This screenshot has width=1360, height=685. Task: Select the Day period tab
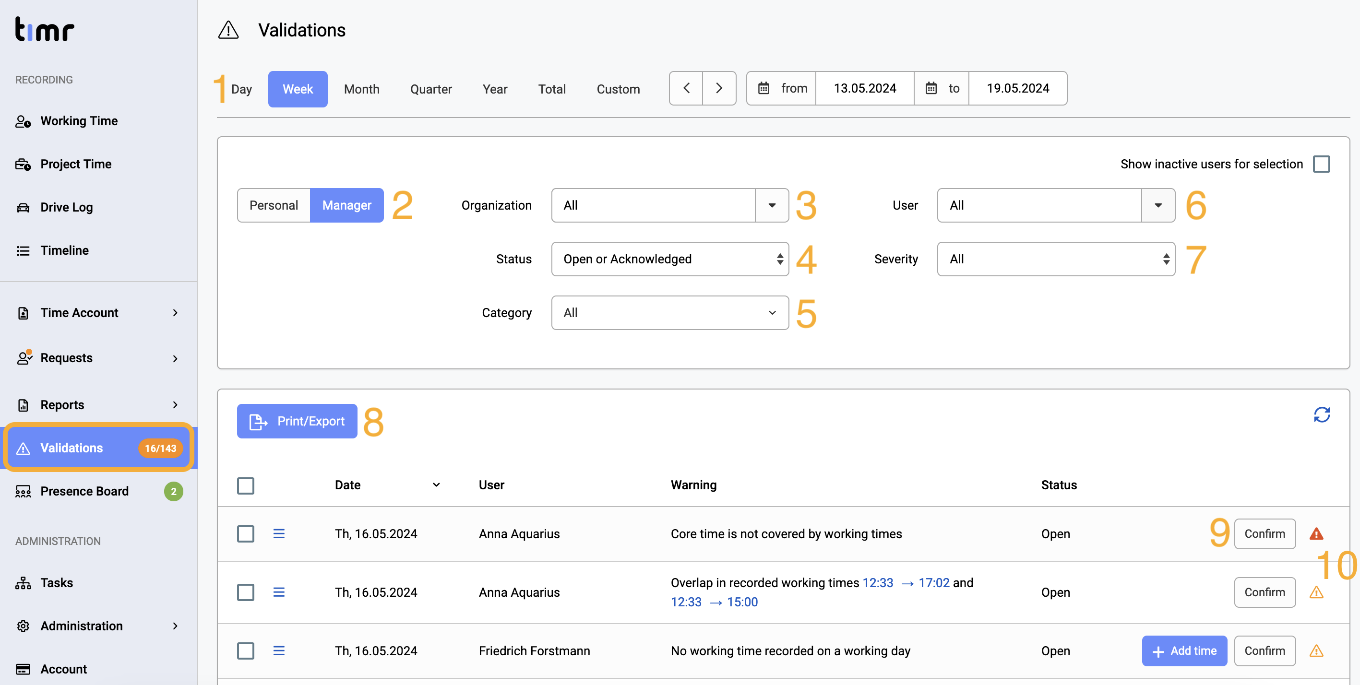point(241,89)
